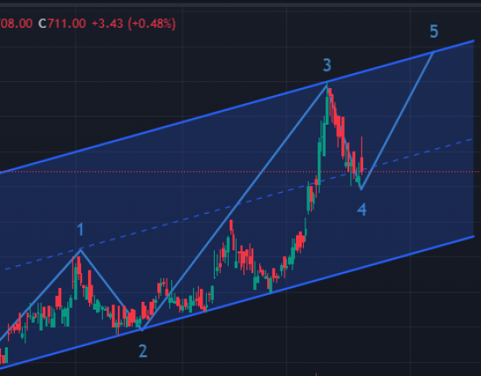Click the +3.43 price change value

(x=107, y=24)
